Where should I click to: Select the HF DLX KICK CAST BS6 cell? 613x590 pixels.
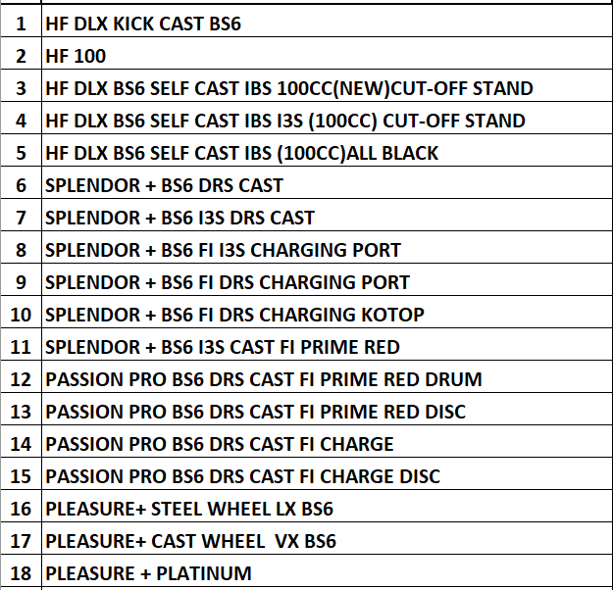pos(143,24)
